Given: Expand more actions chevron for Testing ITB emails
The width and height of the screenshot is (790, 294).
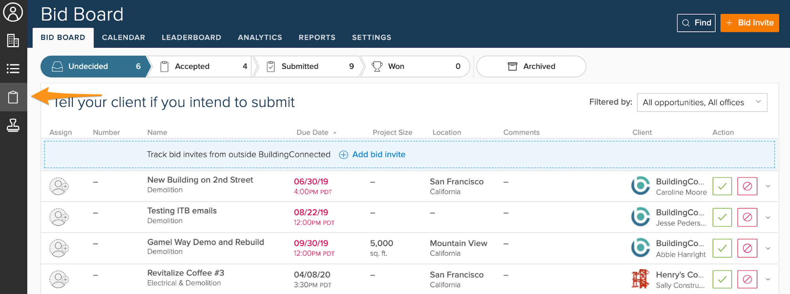Looking at the screenshot, I should 768,217.
